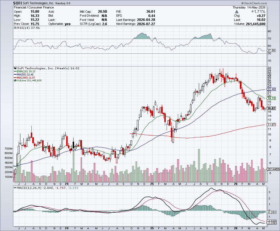This screenshot has width=280, height=231.
Task: Click the EPS value 0.44
Action: point(152,16)
